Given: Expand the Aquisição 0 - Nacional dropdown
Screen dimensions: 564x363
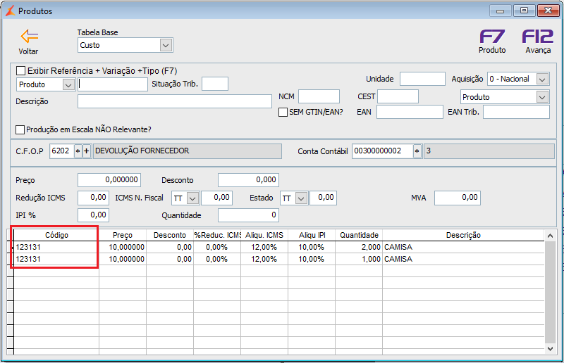Looking at the screenshot, I should pos(542,79).
